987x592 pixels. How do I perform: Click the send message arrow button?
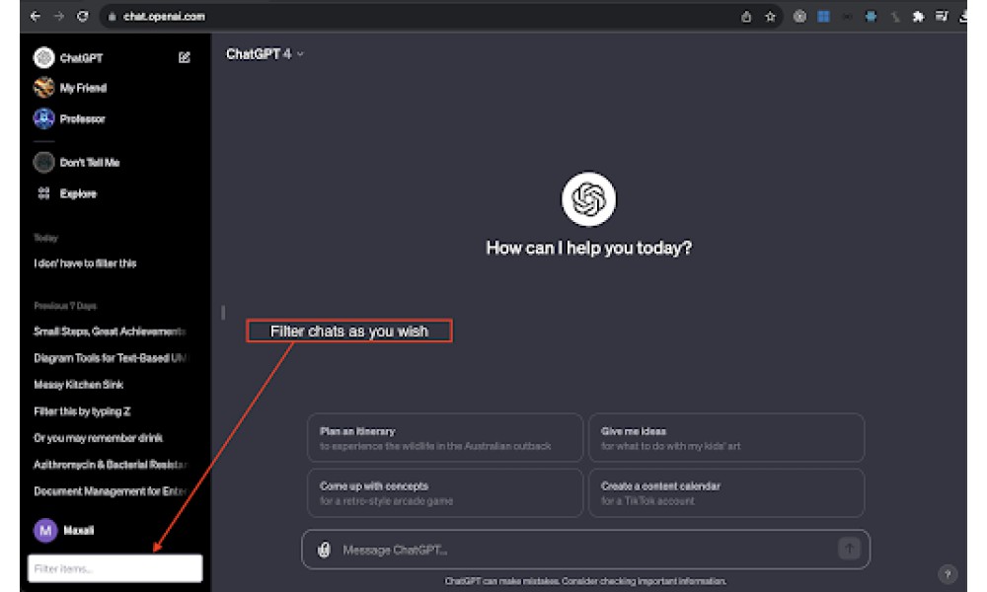pos(849,549)
